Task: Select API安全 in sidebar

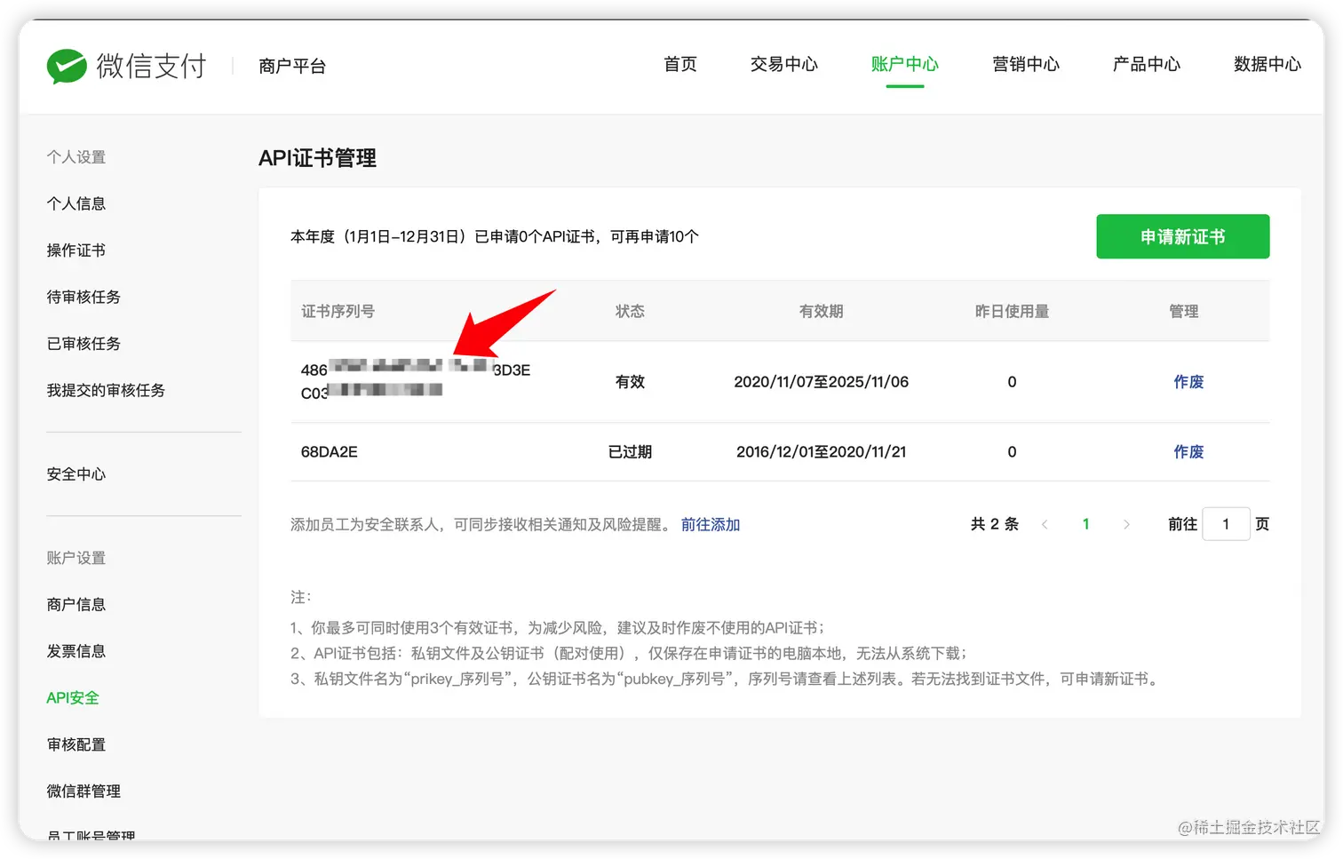Action: (73, 698)
